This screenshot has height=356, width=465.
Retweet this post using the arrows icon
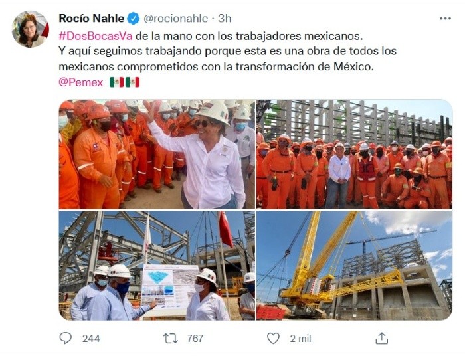pos(171,338)
